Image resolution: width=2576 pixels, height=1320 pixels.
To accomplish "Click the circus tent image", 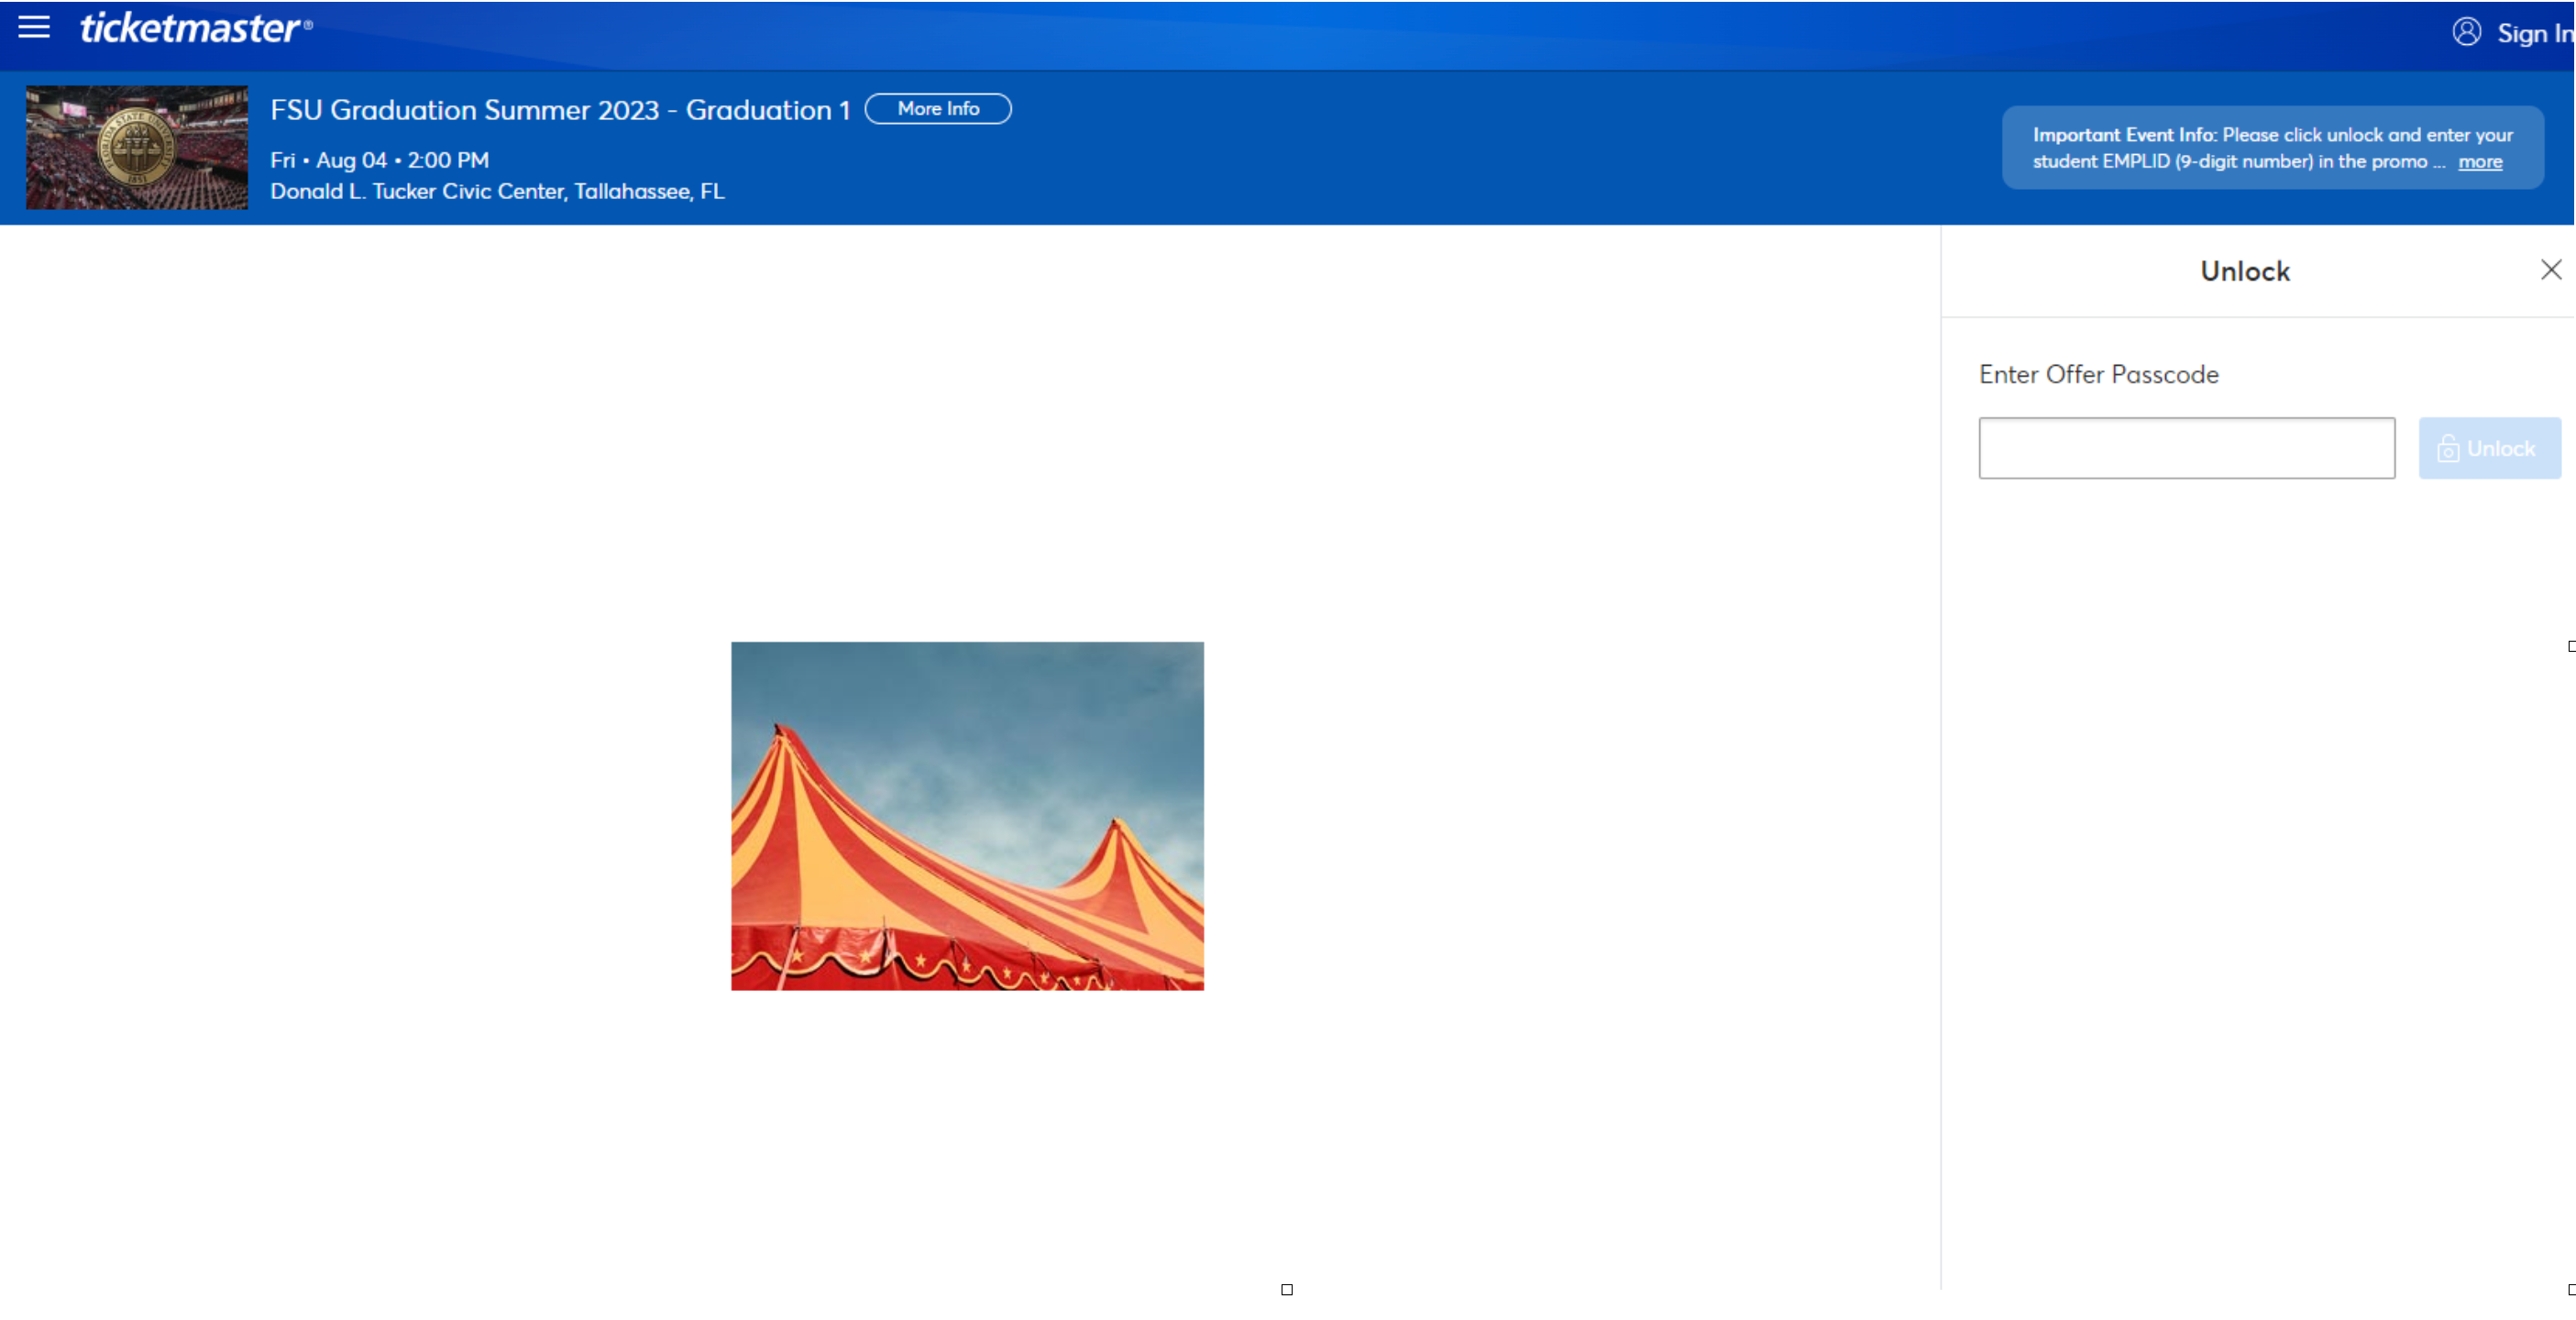I will click(968, 816).
